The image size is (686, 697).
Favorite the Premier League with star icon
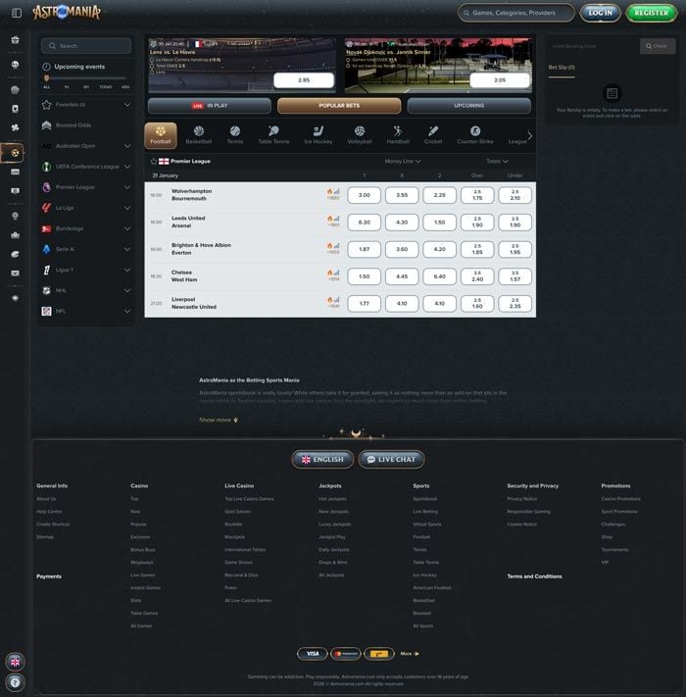pyautogui.click(x=153, y=161)
